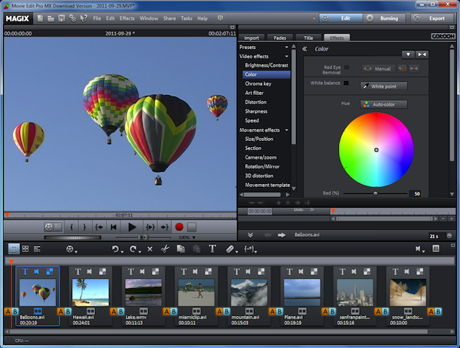
Task: Click the redo arrow icon
Action: click(133, 249)
